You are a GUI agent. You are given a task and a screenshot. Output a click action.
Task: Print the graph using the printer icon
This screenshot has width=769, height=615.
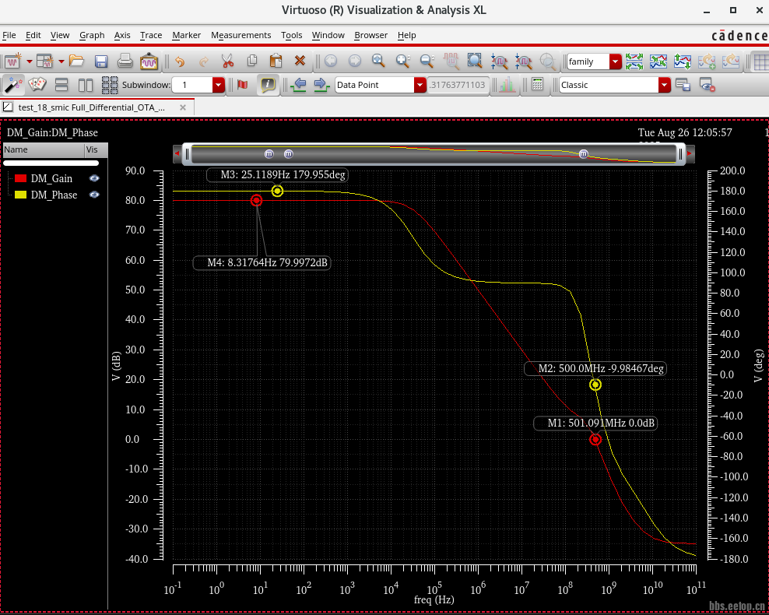click(x=125, y=61)
